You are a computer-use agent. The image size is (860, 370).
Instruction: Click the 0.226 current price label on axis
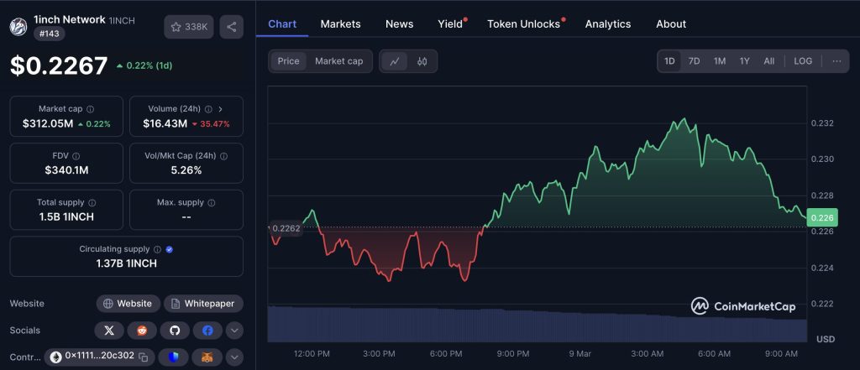pyautogui.click(x=822, y=218)
